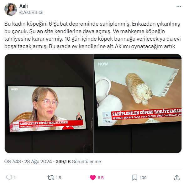The height and width of the screenshot is (185, 184).
Task: Click the NOW logo in the dog photo
Action: tap(103, 64)
